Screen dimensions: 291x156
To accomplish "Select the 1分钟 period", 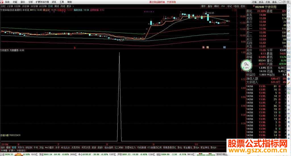I will [x=10, y=6].
